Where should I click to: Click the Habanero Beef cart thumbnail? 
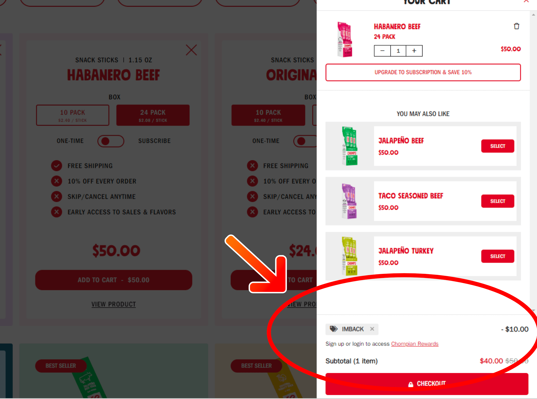pyautogui.click(x=344, y=39)
